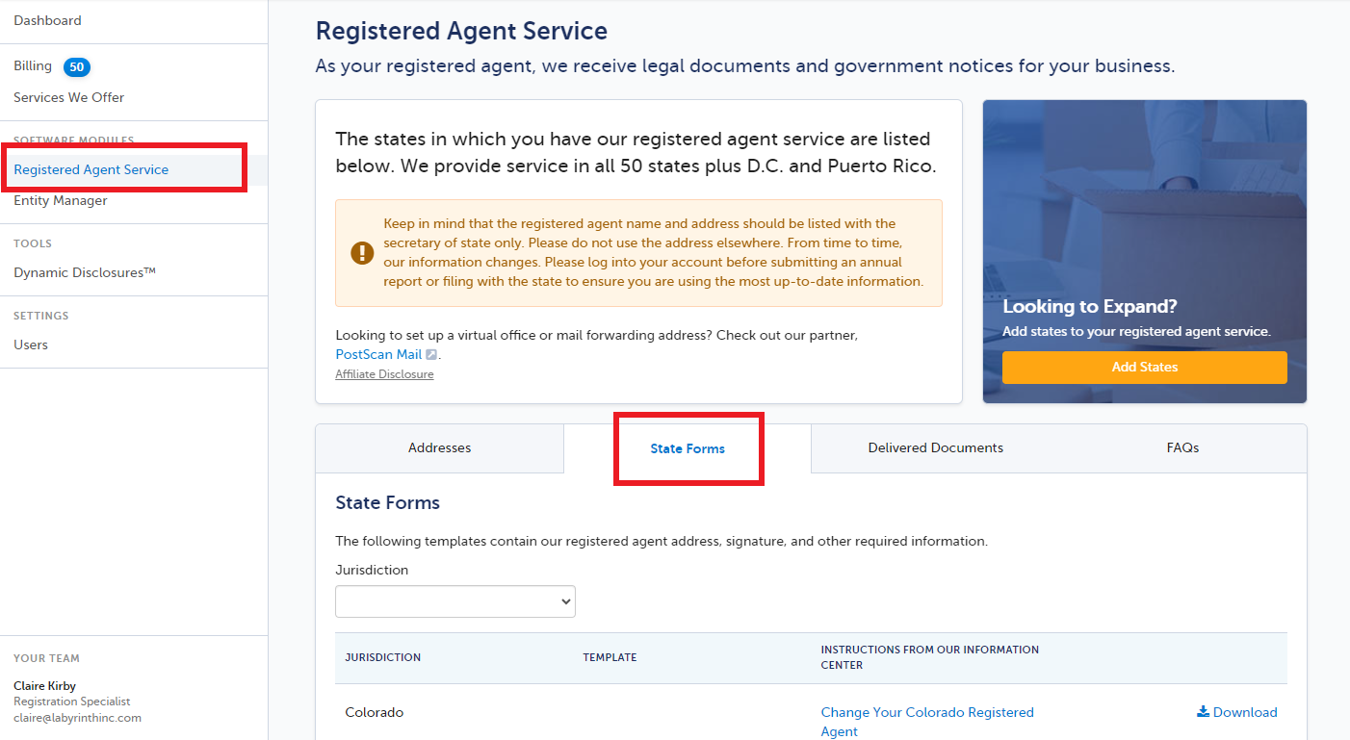The height and width of the screenshot is (740, 1350).
Task: Go to Dashboard in sidebar
Action: [x=47, y=20]
